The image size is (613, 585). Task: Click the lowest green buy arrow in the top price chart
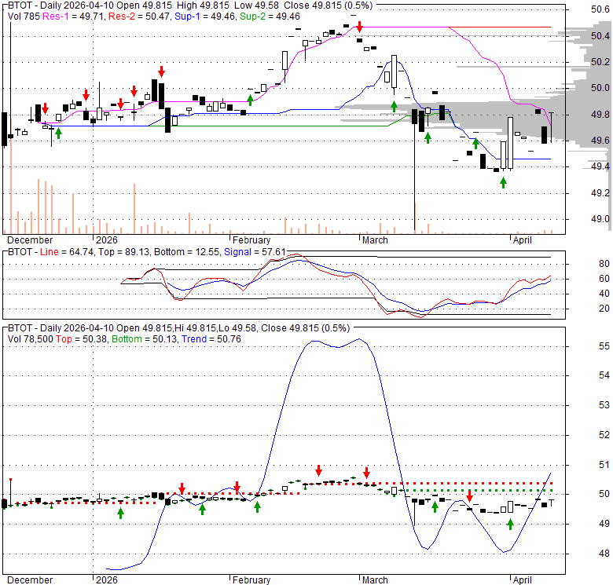(x=504, y=182)
